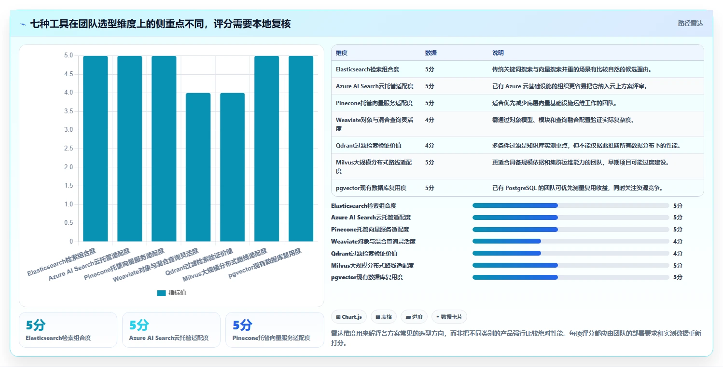
Task: Click the Pinecone托管向量服务适配度 chart bar
Action: (x=164, y=149)
